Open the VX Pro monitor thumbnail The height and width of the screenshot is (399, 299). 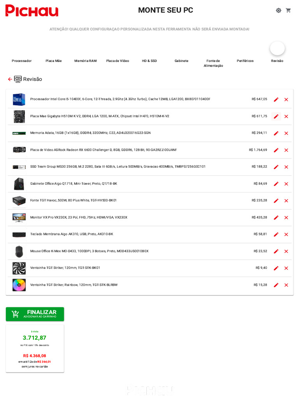pos(19,217)
